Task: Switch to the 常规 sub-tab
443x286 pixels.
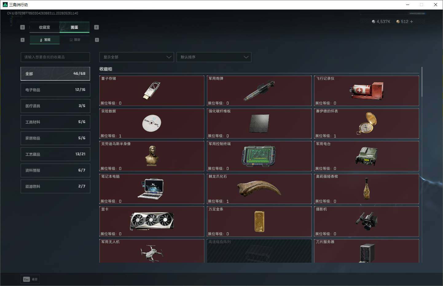Action: [45, 40]
